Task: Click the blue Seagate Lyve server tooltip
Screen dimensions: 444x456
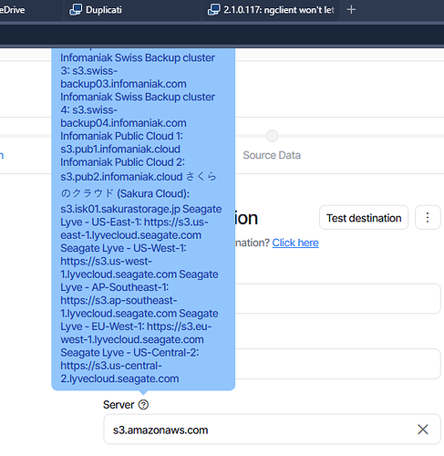Action: (x=143, y=219)
